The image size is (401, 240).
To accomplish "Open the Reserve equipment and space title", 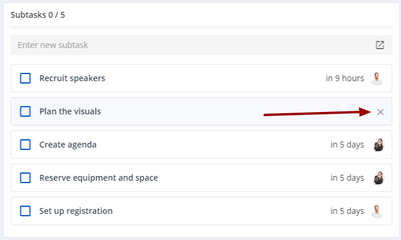I will point(98,178).
